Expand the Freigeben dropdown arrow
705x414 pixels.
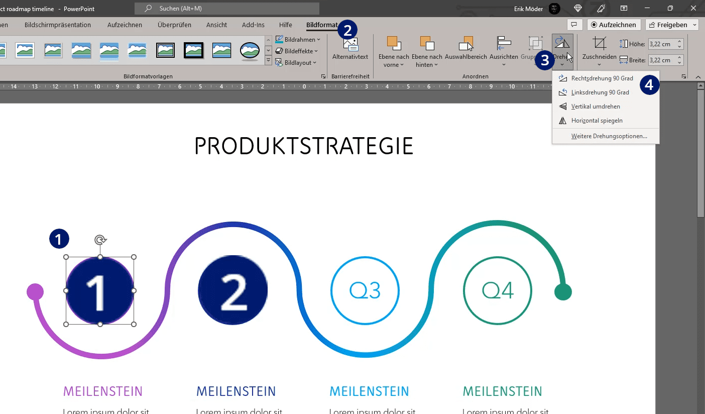[x=694, y=25]
